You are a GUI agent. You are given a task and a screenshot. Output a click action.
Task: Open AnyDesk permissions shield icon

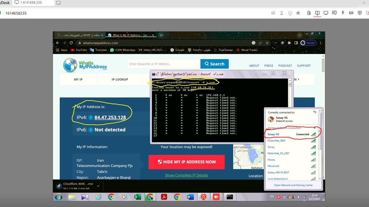[359, 13]
